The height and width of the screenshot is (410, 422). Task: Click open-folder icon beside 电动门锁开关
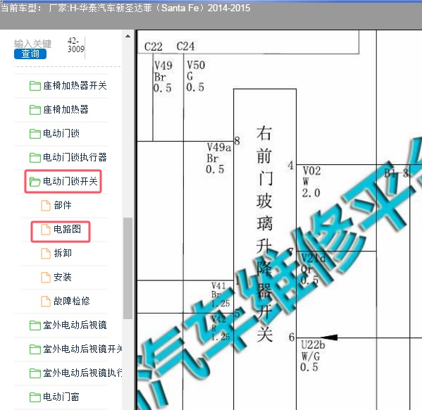35,182
